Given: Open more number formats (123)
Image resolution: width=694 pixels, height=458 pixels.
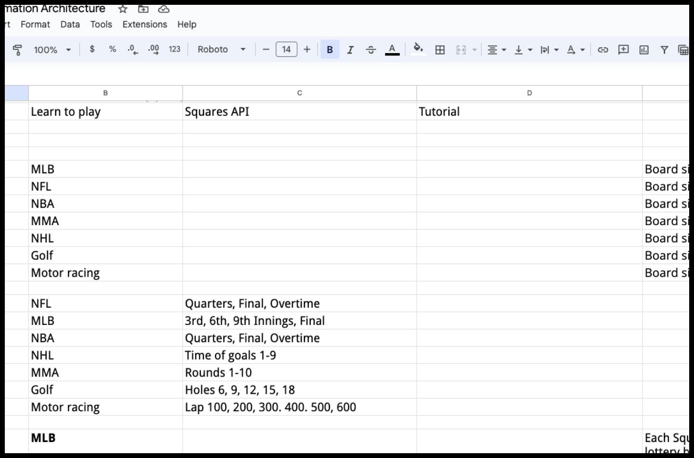Looking at the screenshot, I should point(174,49).
